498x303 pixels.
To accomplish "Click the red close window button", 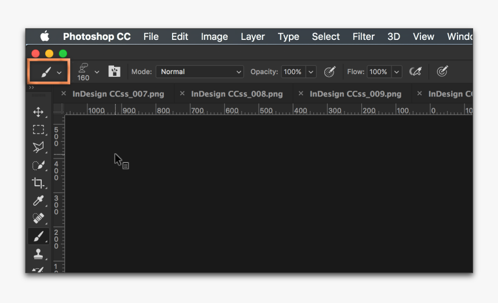I will (35, 53).
